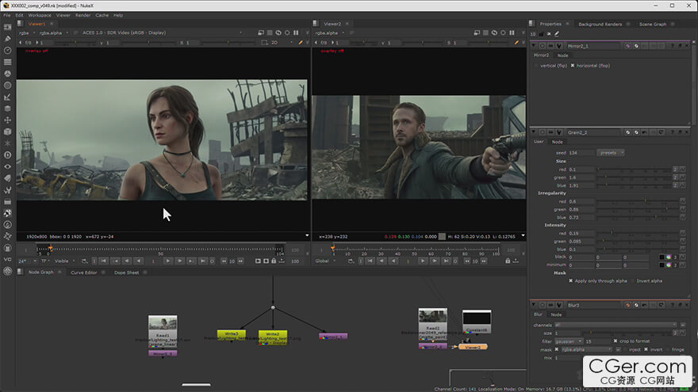Switch to the Scene Graph tab

pyautogui.click(x=653, y=24)
